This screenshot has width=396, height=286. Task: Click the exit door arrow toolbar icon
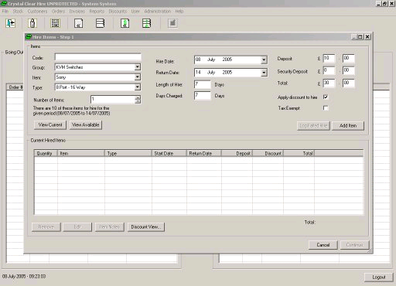[x=11, y=23]
